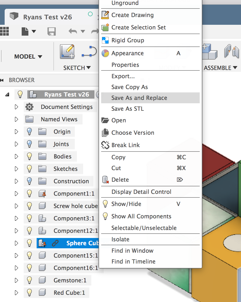
Task: Click the Joint assemble icon
Action: 232,51
